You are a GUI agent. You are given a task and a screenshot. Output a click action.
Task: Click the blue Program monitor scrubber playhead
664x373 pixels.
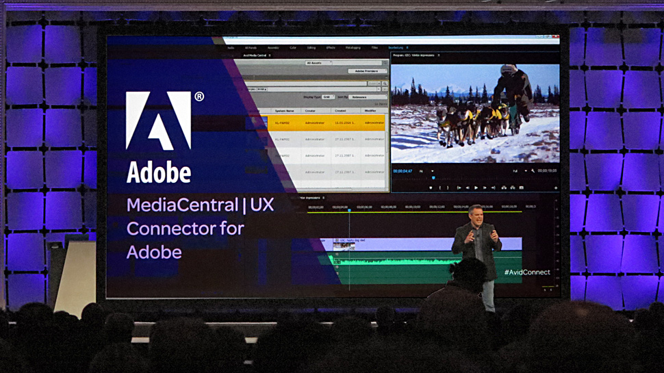point(433,178)
